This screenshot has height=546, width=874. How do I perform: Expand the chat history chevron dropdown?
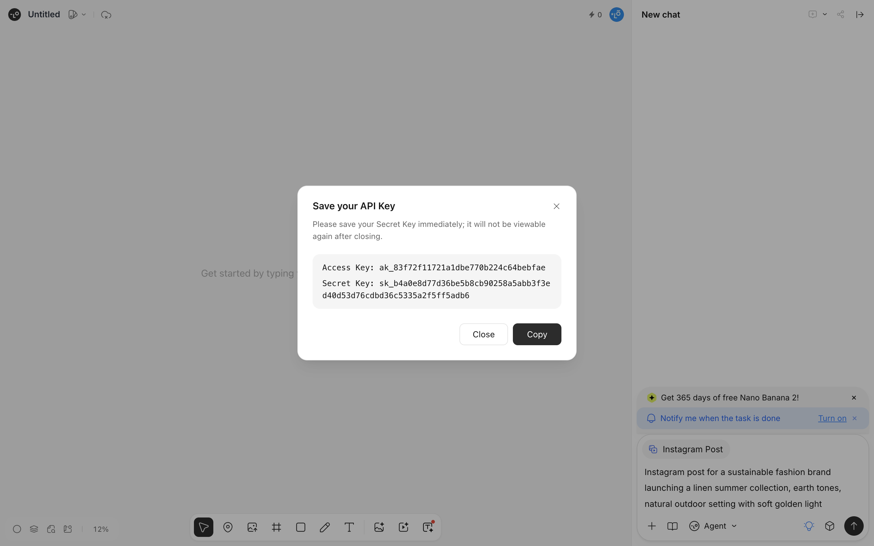point(825,15)
